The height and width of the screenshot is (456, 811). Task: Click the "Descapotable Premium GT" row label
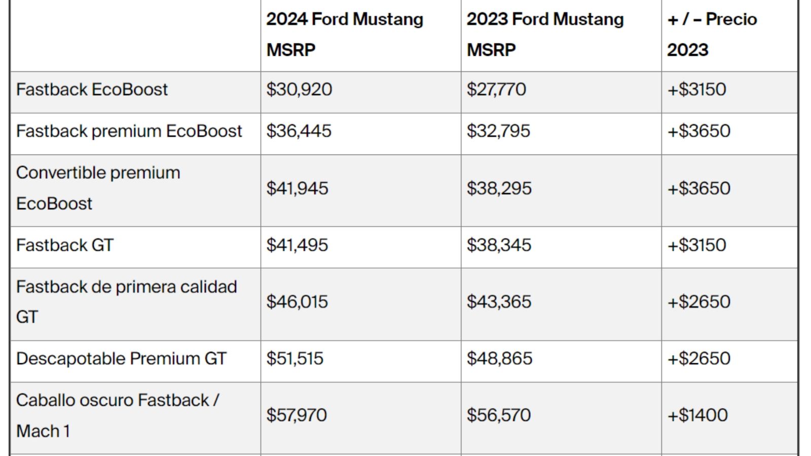(121, 359)
